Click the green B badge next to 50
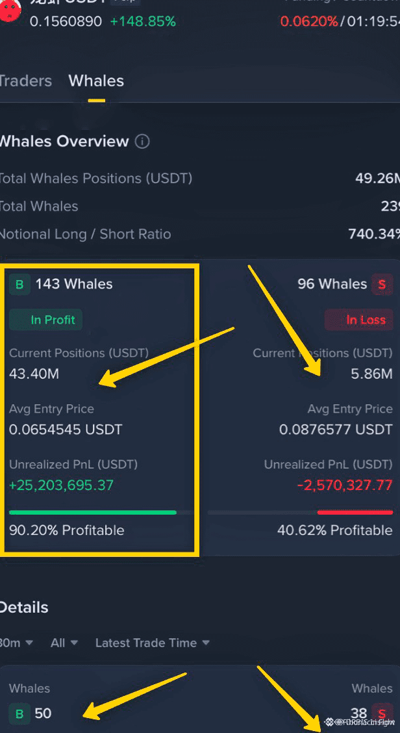 click(x=19, y=714)
